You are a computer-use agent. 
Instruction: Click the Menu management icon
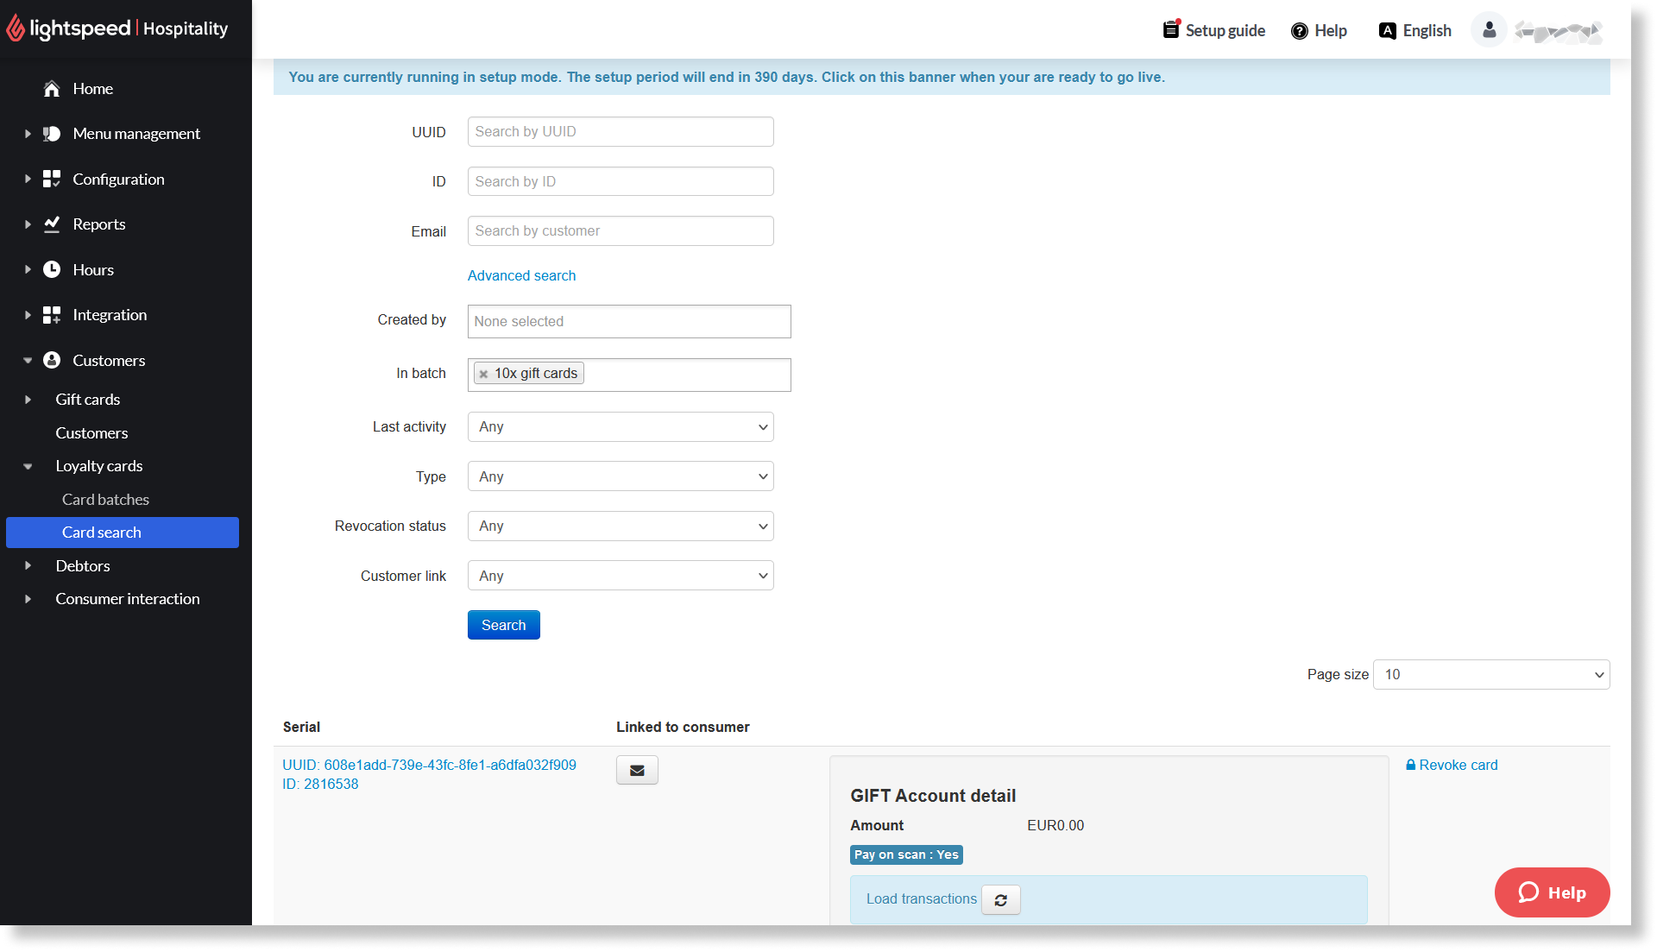pos(52,134)
